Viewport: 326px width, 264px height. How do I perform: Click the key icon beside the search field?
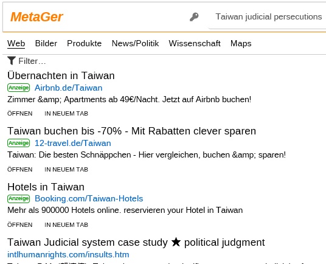(194, 17)
